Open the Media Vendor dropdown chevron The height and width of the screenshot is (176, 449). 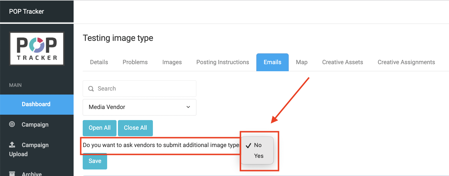point(188,107)
